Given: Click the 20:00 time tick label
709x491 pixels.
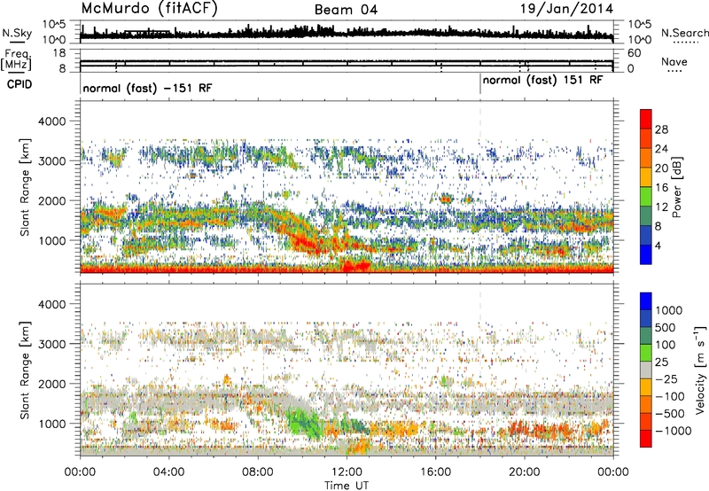Looking at the screenshot, I should coord(525,472).
